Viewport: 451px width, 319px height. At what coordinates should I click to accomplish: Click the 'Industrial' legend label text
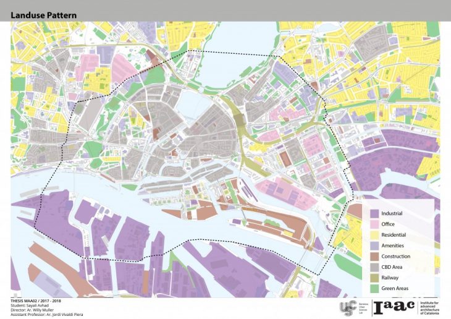[392, 213]
